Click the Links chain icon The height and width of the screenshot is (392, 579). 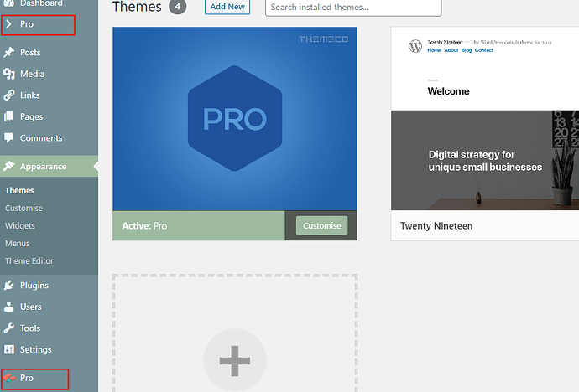click(x=9, y=95)
